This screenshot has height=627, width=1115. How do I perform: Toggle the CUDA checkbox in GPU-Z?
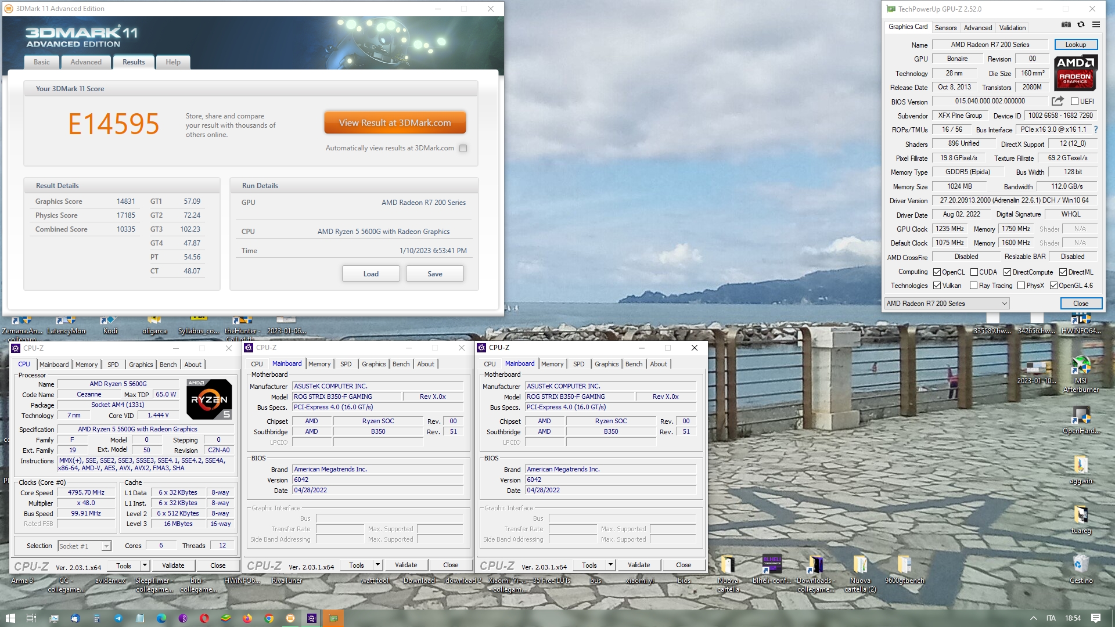[x=974, y=272]
